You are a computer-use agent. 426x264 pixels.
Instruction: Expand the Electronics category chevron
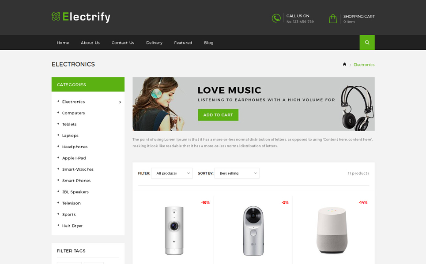click(120, 102)
